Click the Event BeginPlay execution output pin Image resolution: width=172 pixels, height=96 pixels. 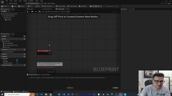tap(49, 53)
